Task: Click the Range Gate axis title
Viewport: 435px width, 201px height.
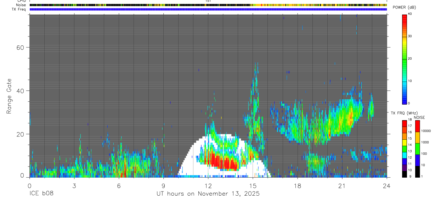Action: [10, 96]
